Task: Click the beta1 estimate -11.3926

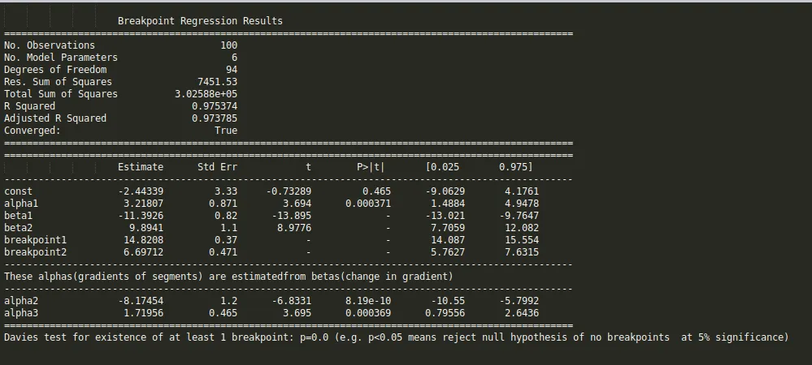Action: 141,216
